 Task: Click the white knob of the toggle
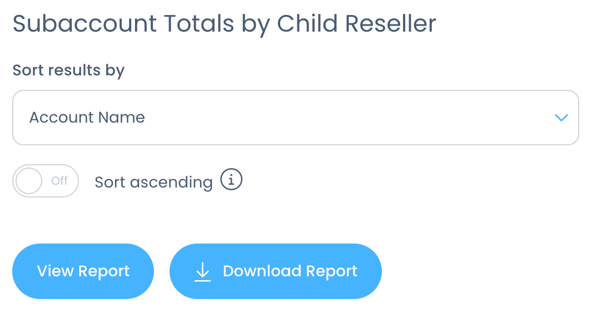29,181
